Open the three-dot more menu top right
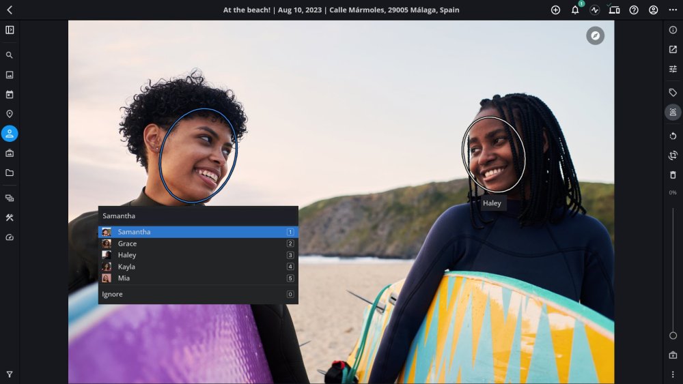The width and height of the screenshot is (683, 384). click(673, 10)
